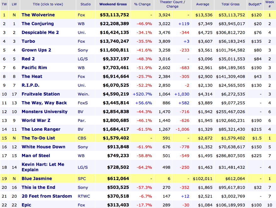Select Pacific Rim theater count 2,602
Image resolution: width=276 pixels, height=208 pixels.
point(164,68)
